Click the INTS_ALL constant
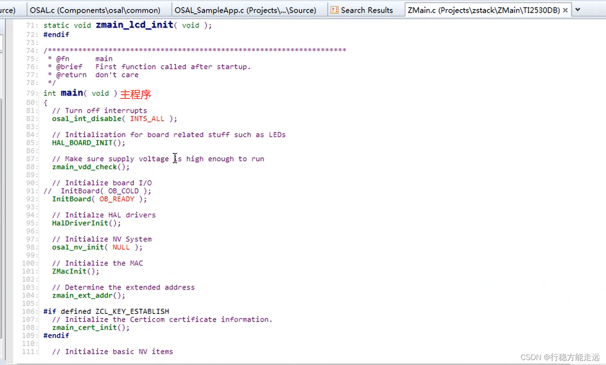The image size is (606, 365). 147,119
